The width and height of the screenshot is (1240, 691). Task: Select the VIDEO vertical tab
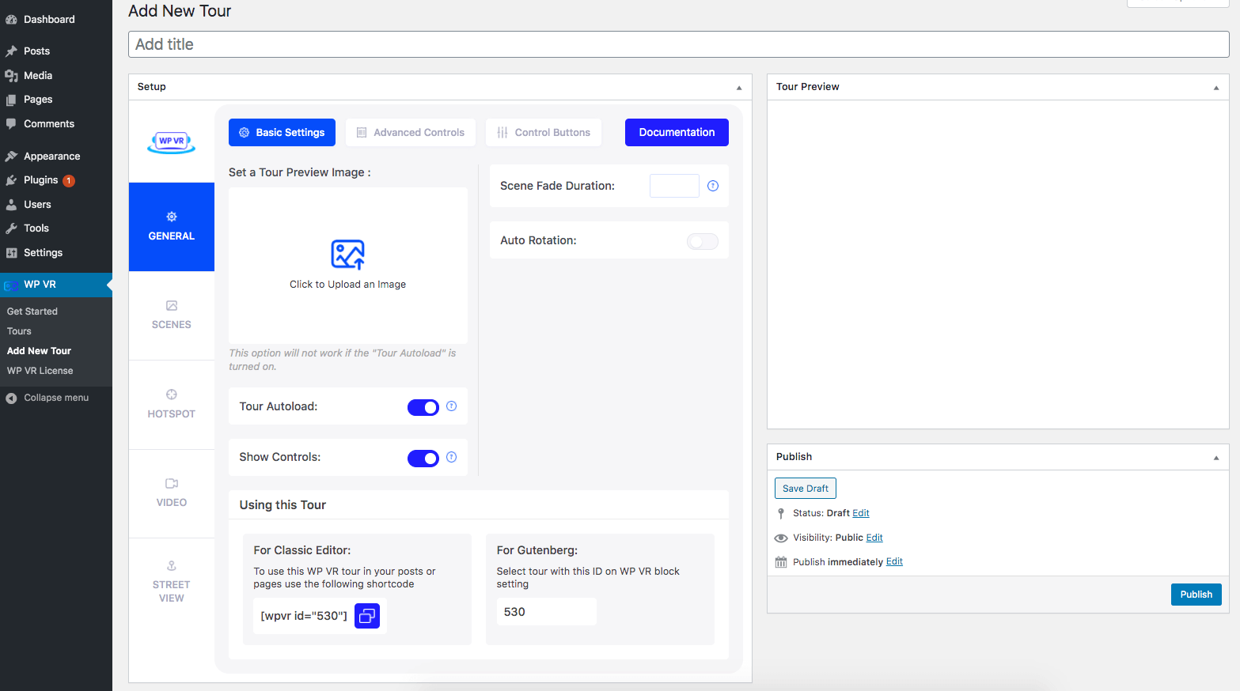[x=172, y=493]
